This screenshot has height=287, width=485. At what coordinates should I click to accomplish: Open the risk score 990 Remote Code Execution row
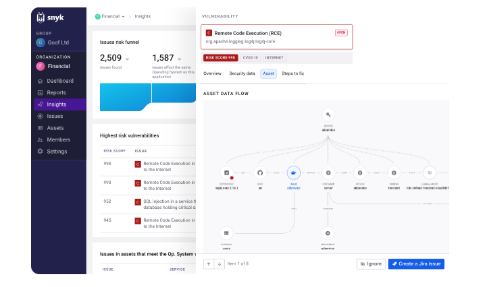point(148,185)
